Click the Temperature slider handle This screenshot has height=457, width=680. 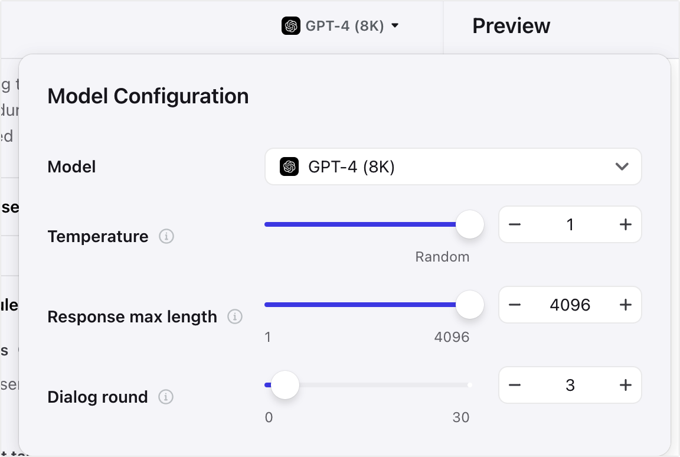(470, 224)
